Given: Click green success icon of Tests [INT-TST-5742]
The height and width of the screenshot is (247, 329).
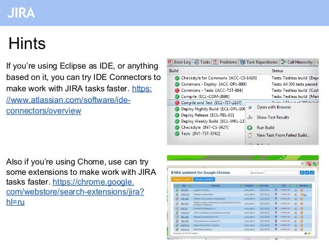Looking at the screenshot, I should [177, 134].
